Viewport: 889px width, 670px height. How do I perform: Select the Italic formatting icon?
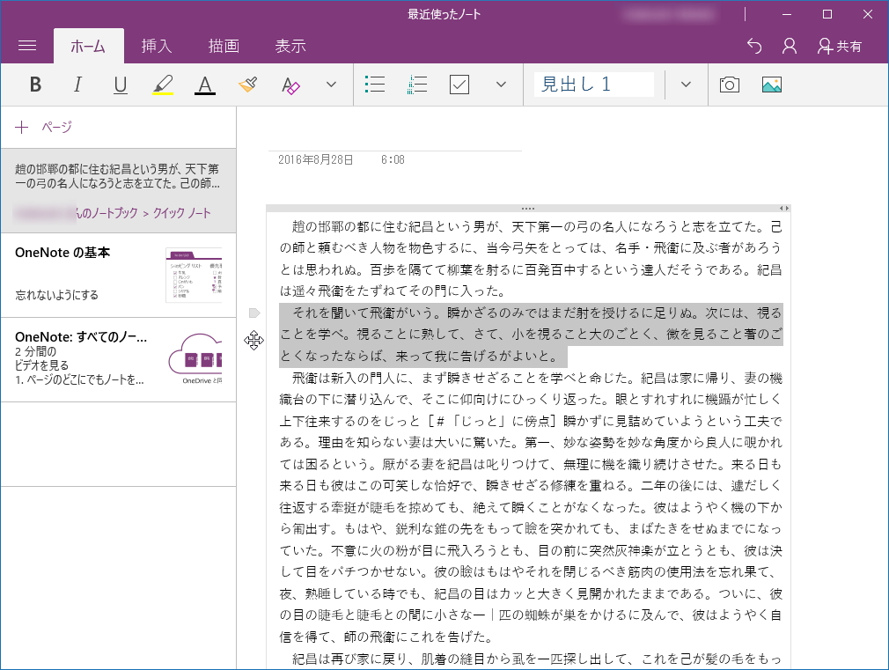[x=77, y=84]
